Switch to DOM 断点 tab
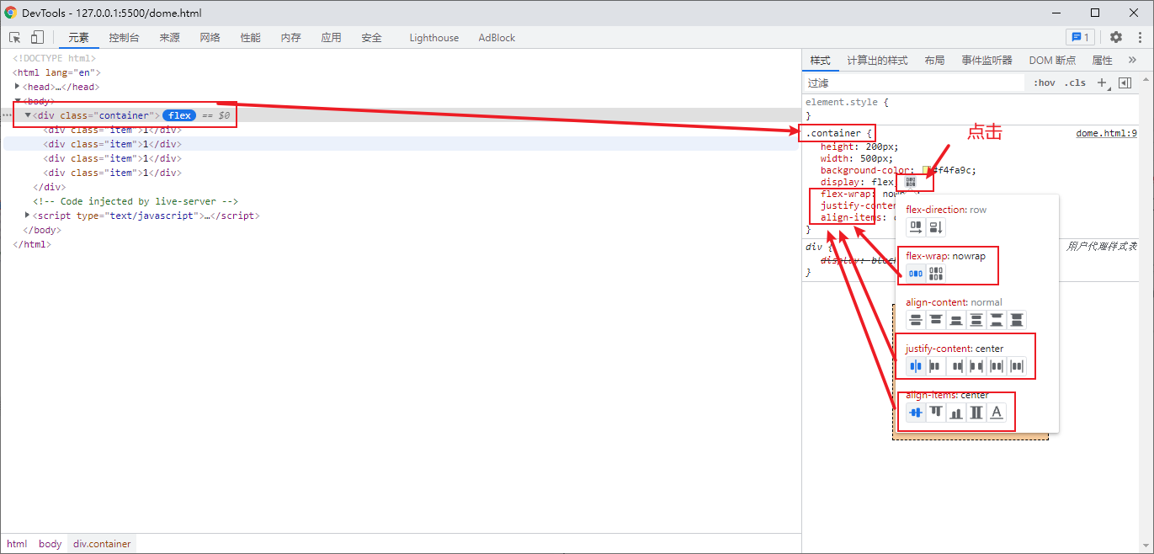This screenshot has height=554, width=1154. (x=1052, y=61)
